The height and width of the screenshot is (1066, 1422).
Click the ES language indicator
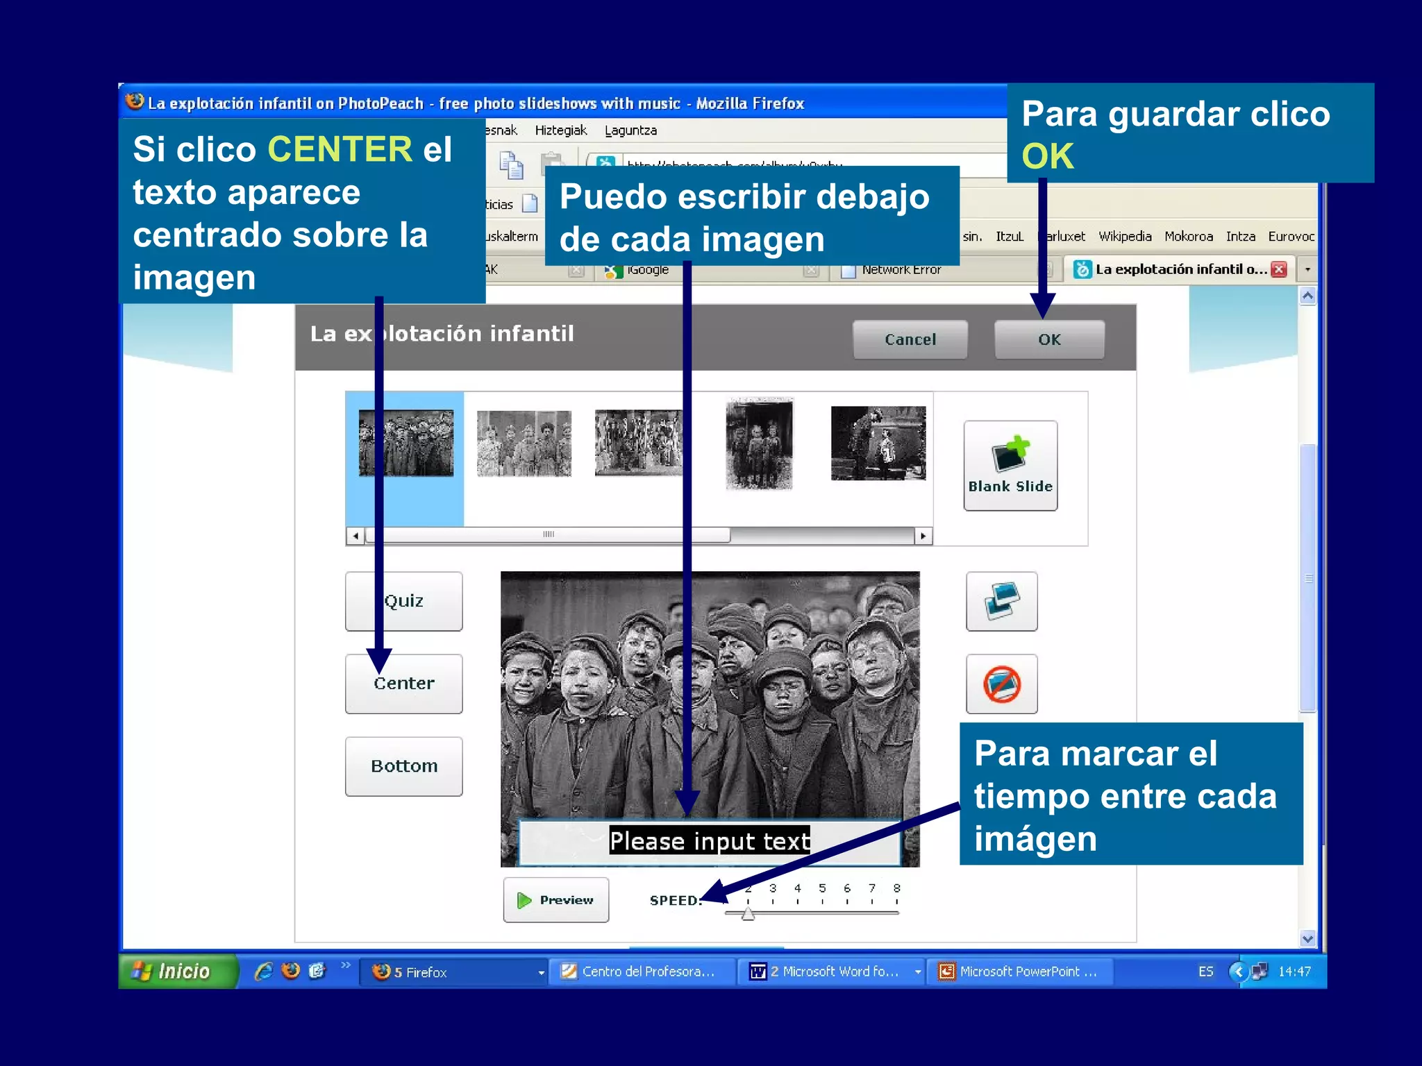coord(1205,972)
